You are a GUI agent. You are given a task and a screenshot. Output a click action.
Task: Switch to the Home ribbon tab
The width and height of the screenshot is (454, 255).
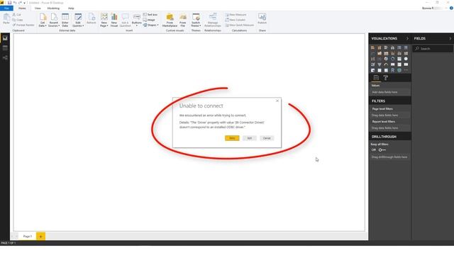coord(22,8)
